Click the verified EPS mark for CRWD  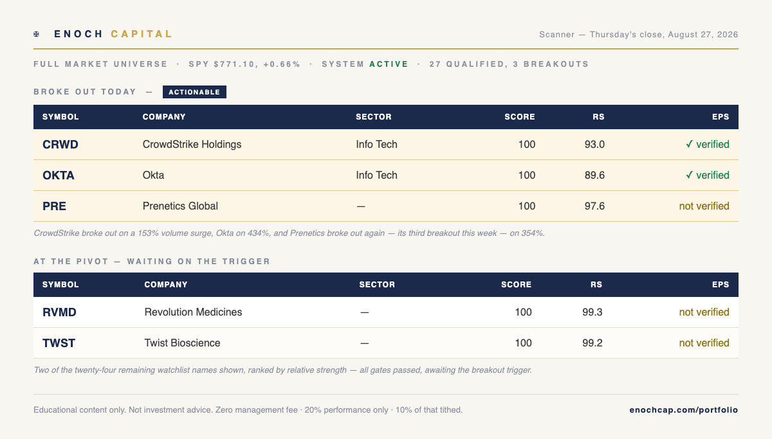[x=708, y=145]
